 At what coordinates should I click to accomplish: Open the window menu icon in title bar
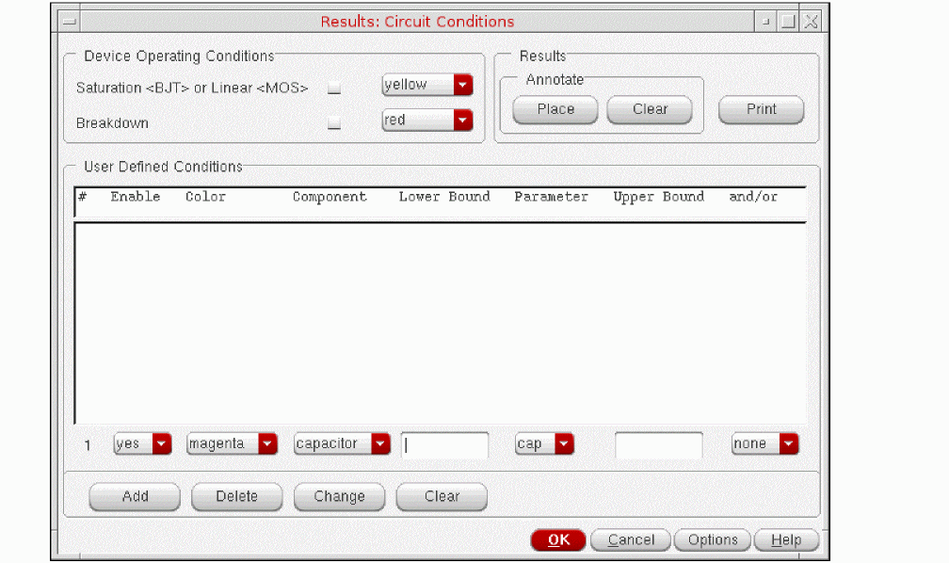click(x=67, y=21)
